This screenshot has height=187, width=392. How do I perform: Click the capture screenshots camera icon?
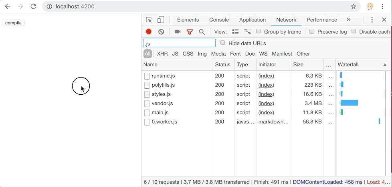pos(178,32)
